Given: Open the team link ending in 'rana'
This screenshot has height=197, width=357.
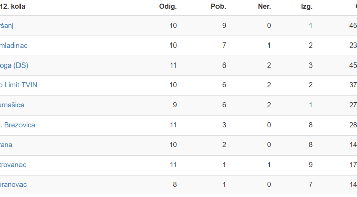Looking at the screenshot, I should [x=6, y=145].
